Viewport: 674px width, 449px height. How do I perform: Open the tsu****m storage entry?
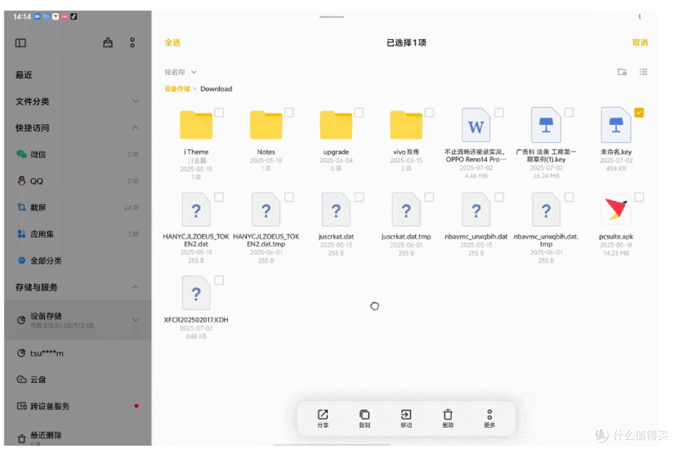point(77,353)
